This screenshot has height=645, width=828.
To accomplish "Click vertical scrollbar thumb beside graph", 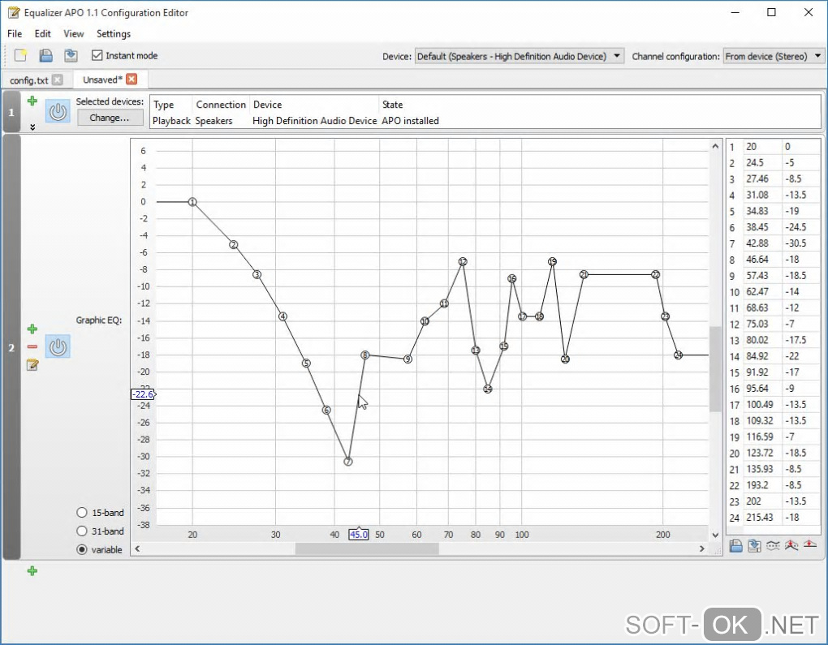I will [x=715, y=369].
